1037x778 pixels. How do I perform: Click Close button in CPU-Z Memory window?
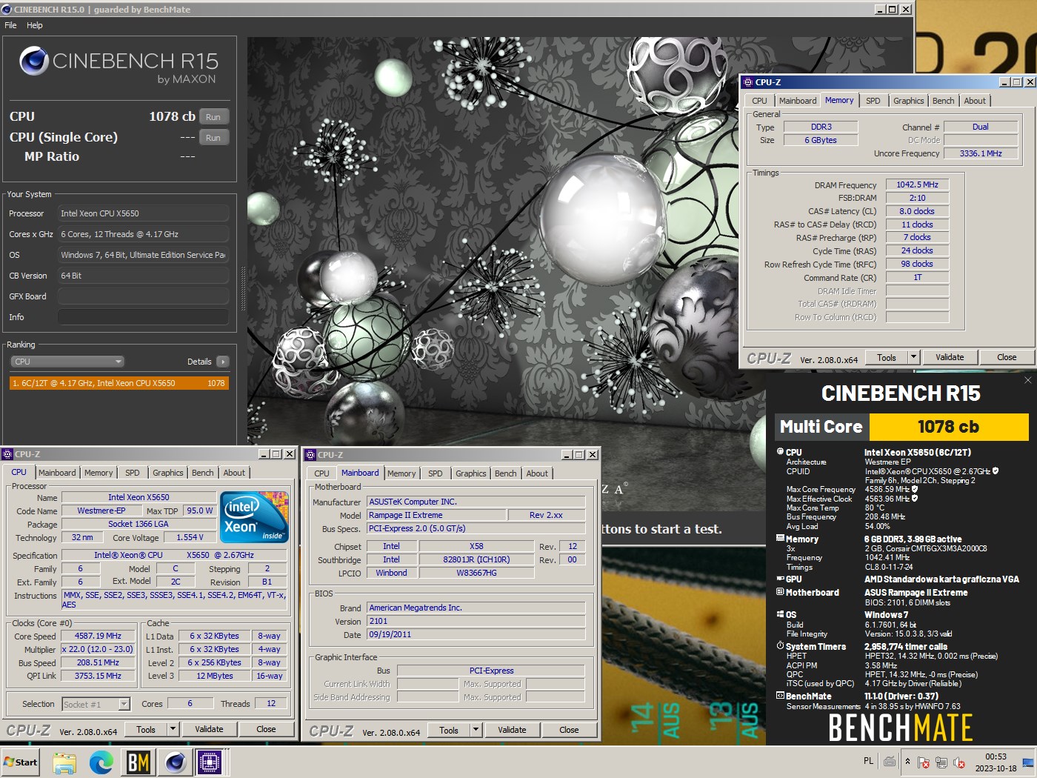1007,357
